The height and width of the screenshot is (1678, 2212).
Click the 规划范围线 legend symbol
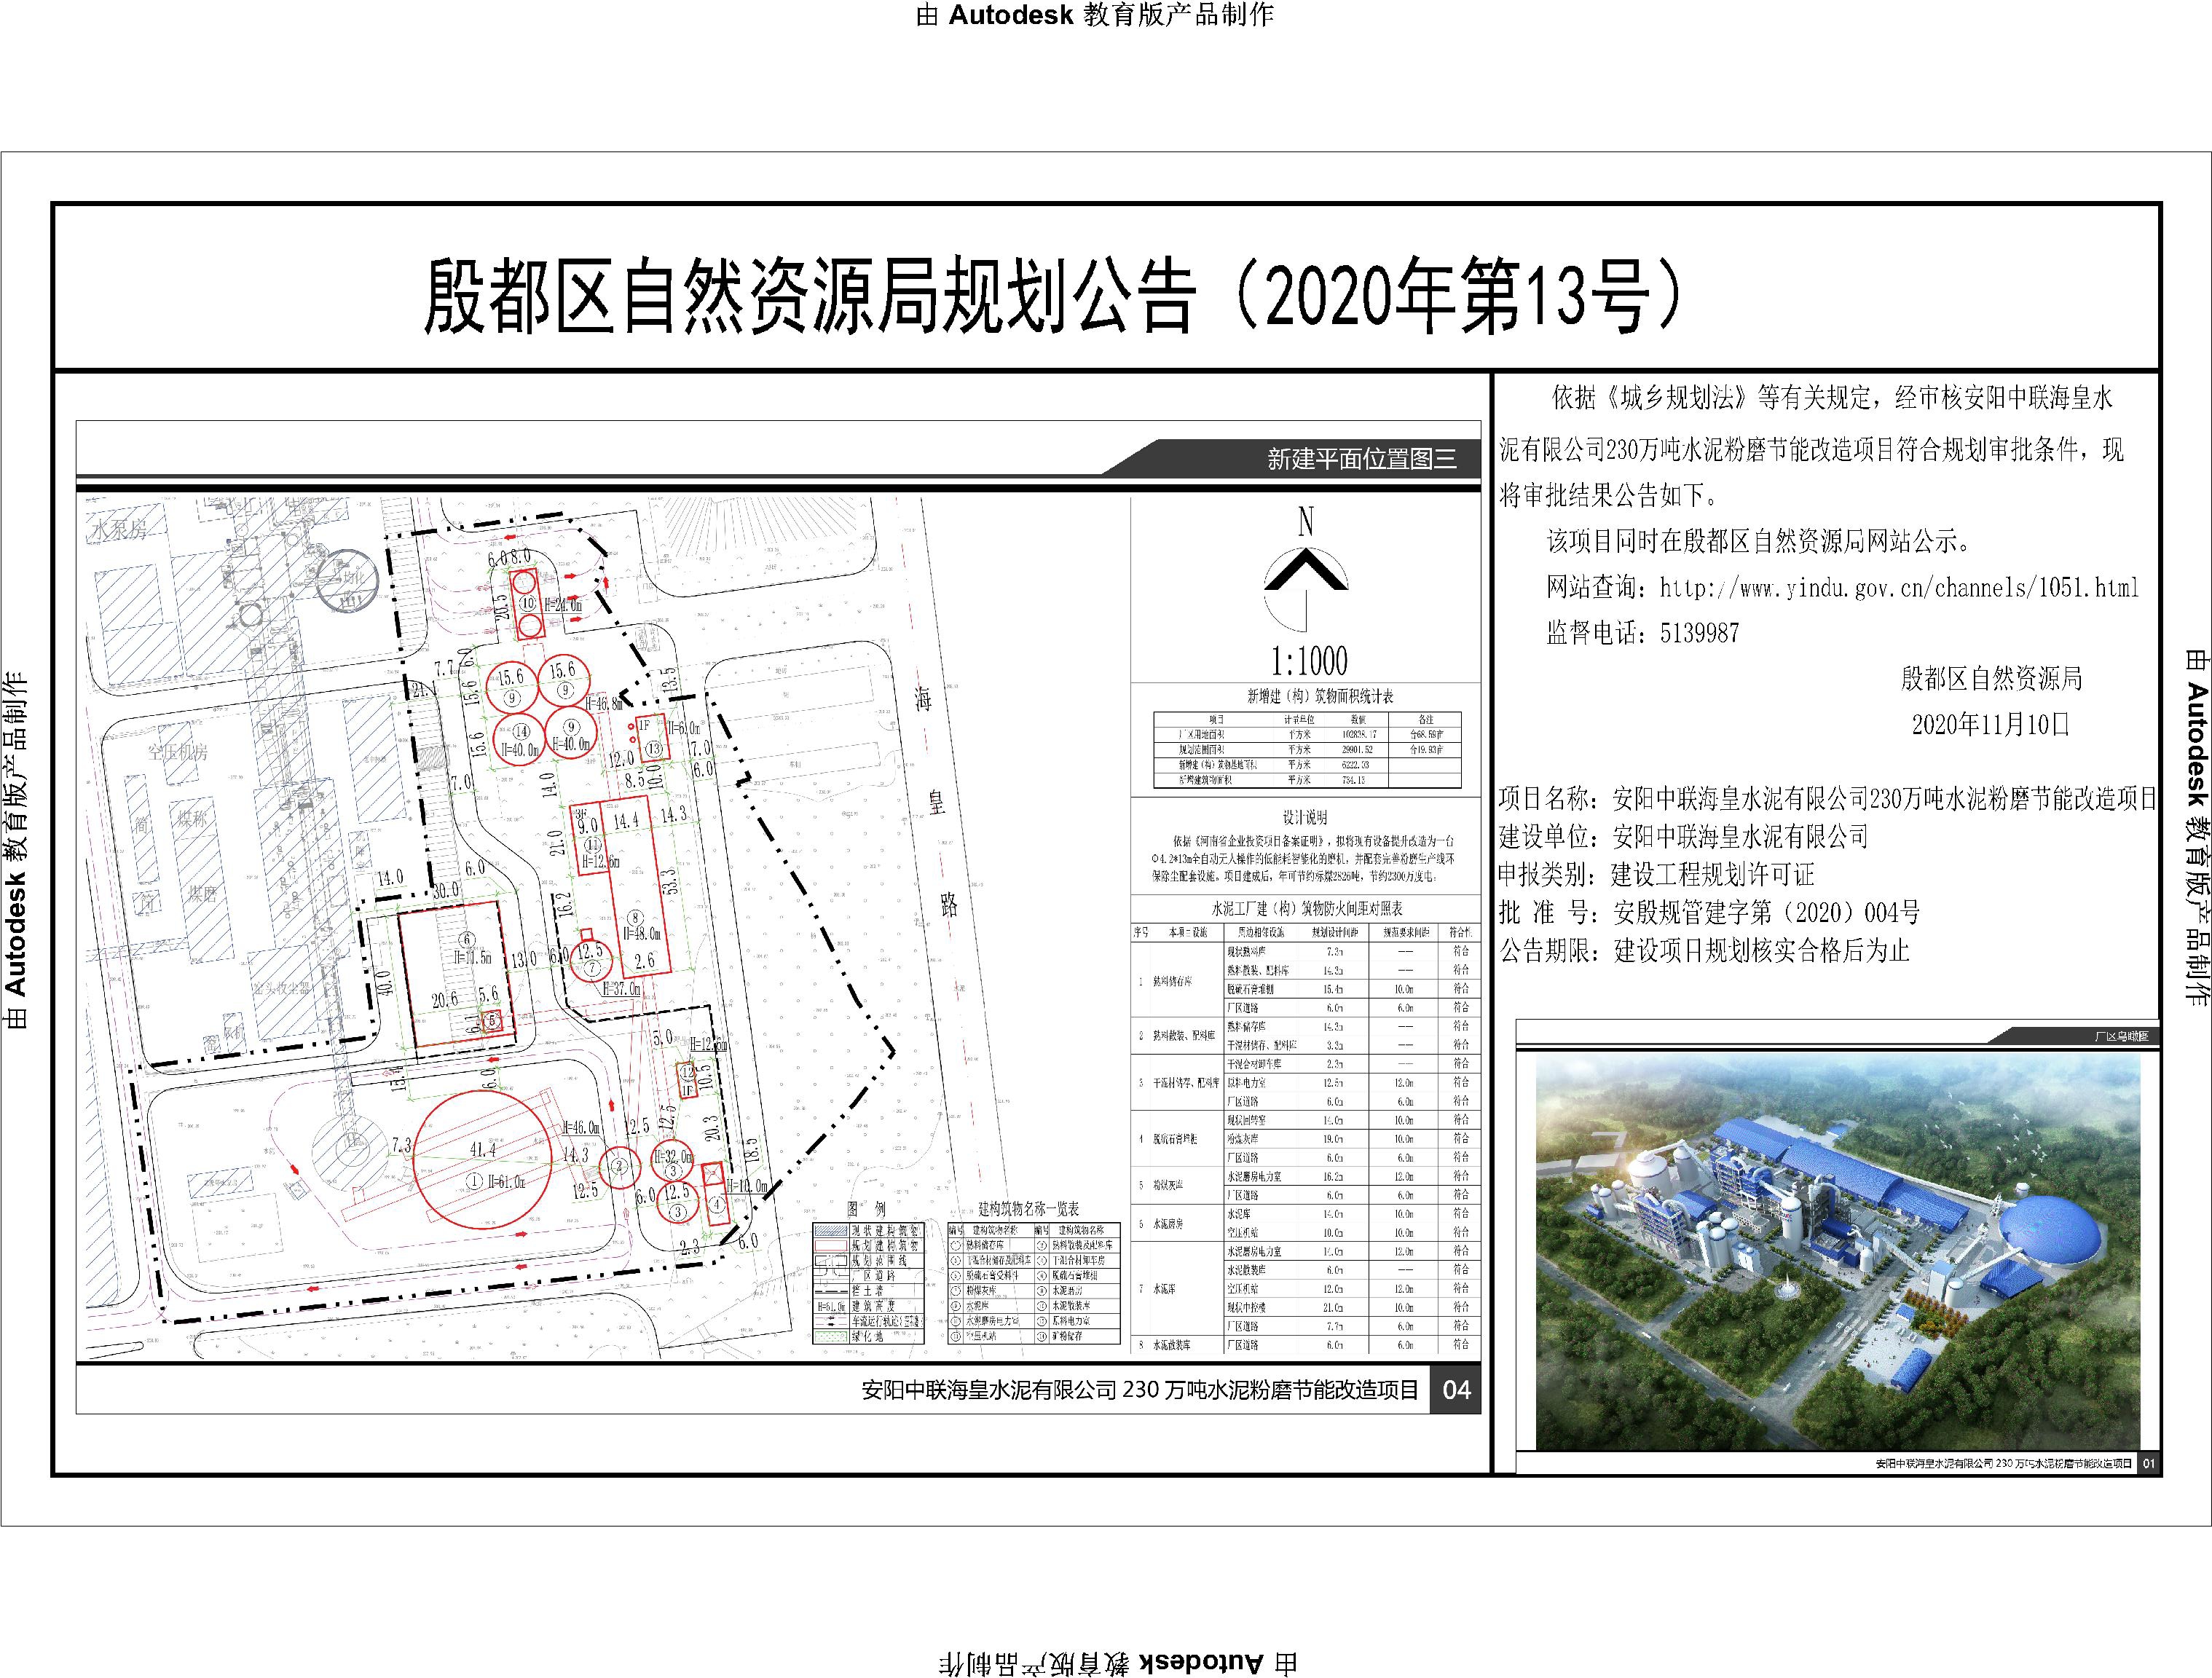click(x=831, y=1261)
